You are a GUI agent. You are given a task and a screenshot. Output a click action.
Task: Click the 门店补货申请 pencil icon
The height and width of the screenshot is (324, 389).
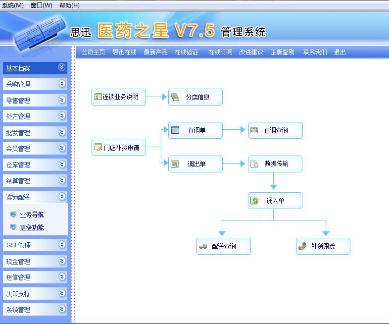click(x=98, y=147)
